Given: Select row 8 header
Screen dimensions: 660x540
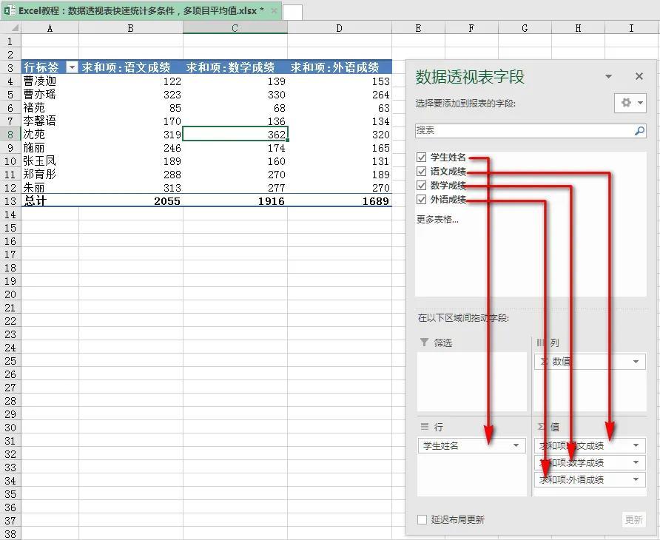Looking at the screenshot, I should [x=10, y=135].
